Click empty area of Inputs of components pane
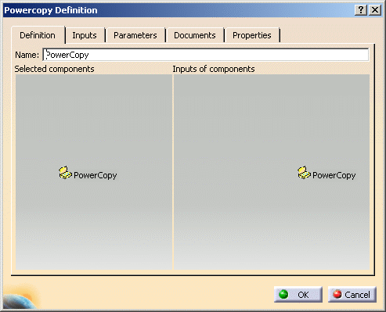 point(272,117)
